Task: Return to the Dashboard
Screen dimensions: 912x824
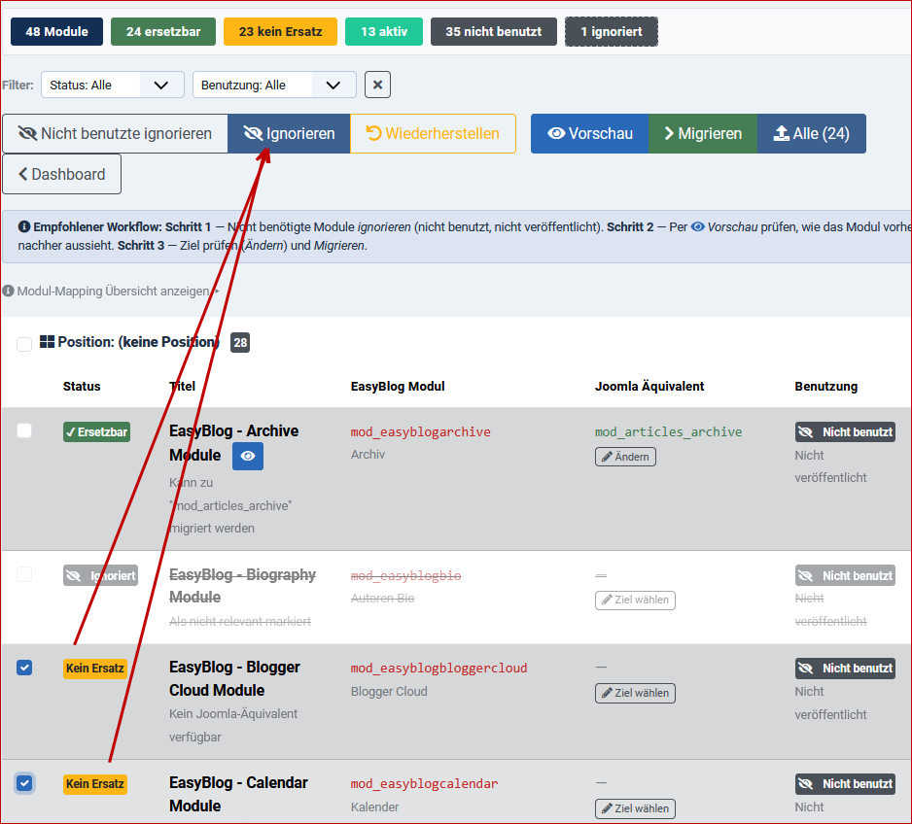Action: 60,175
